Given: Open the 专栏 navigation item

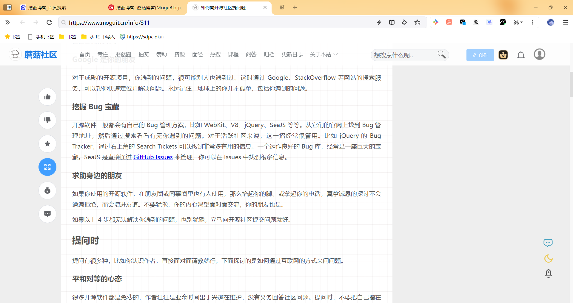Looking at the screenshot, I should (103, 54).
